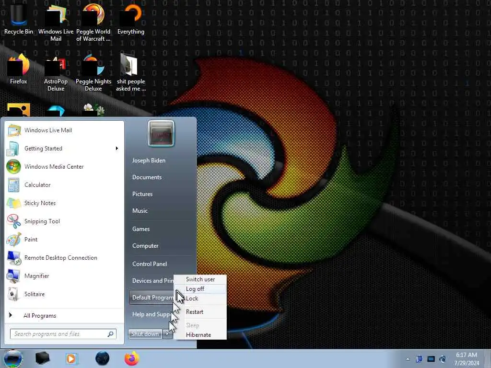
Task: Click Windows Live Mail in Start menu list
Action: point(65,130)
